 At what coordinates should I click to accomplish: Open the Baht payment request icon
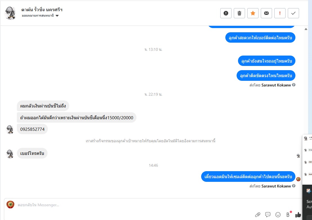288,214
